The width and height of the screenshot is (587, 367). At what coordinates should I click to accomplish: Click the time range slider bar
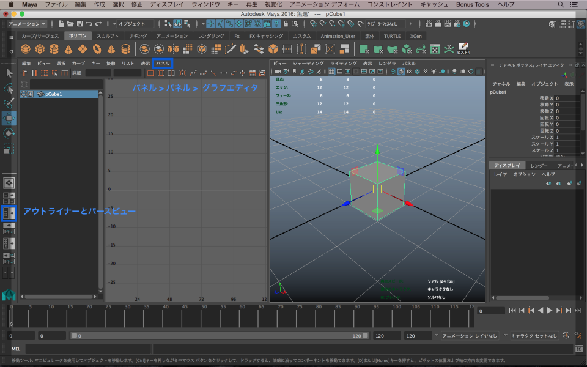pos(220,336)
